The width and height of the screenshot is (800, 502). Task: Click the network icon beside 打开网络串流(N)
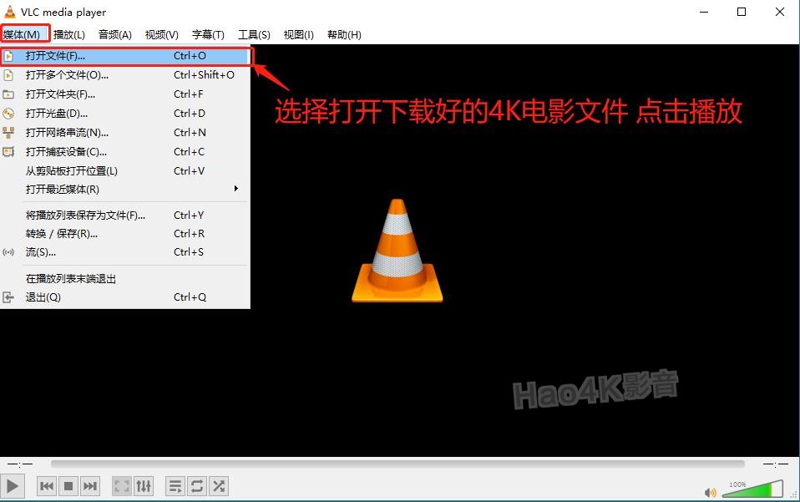click(x=8, y=133)
